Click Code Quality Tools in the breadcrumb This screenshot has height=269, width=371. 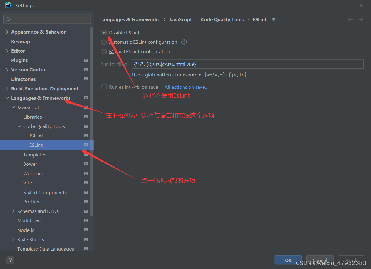point(222,19)
